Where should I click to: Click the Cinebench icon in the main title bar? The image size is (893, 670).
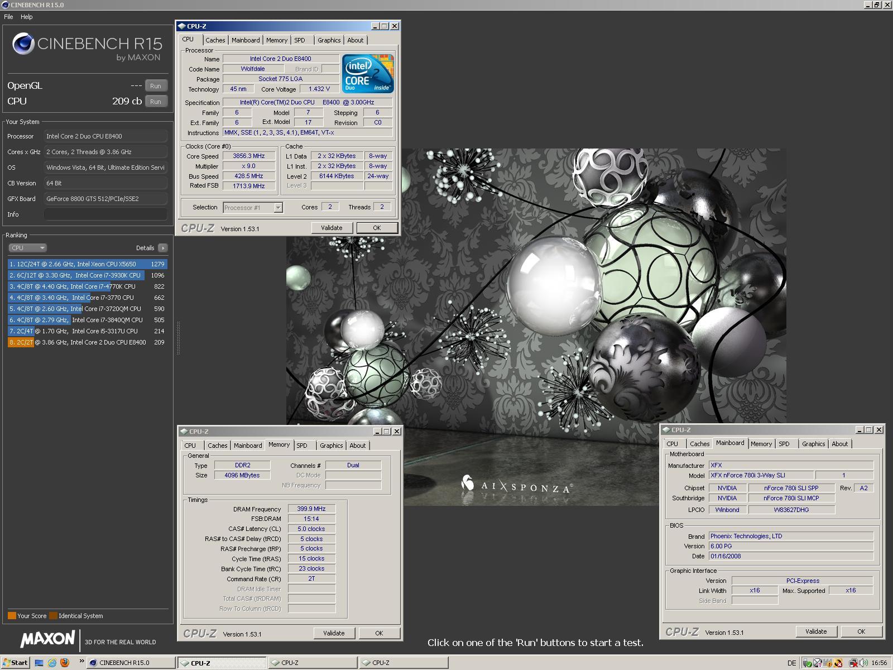pos(6,4)
